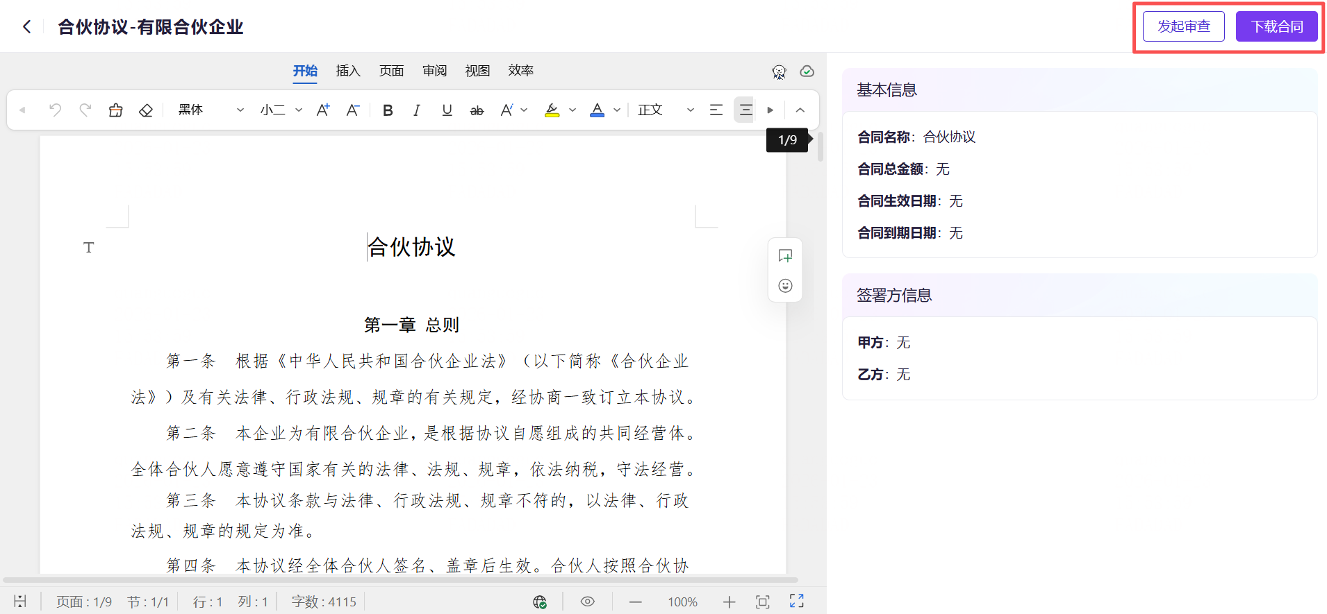Open the 审阅 tab
Image resolution: width=1327 pixels, height=614 pixels.
434,71
